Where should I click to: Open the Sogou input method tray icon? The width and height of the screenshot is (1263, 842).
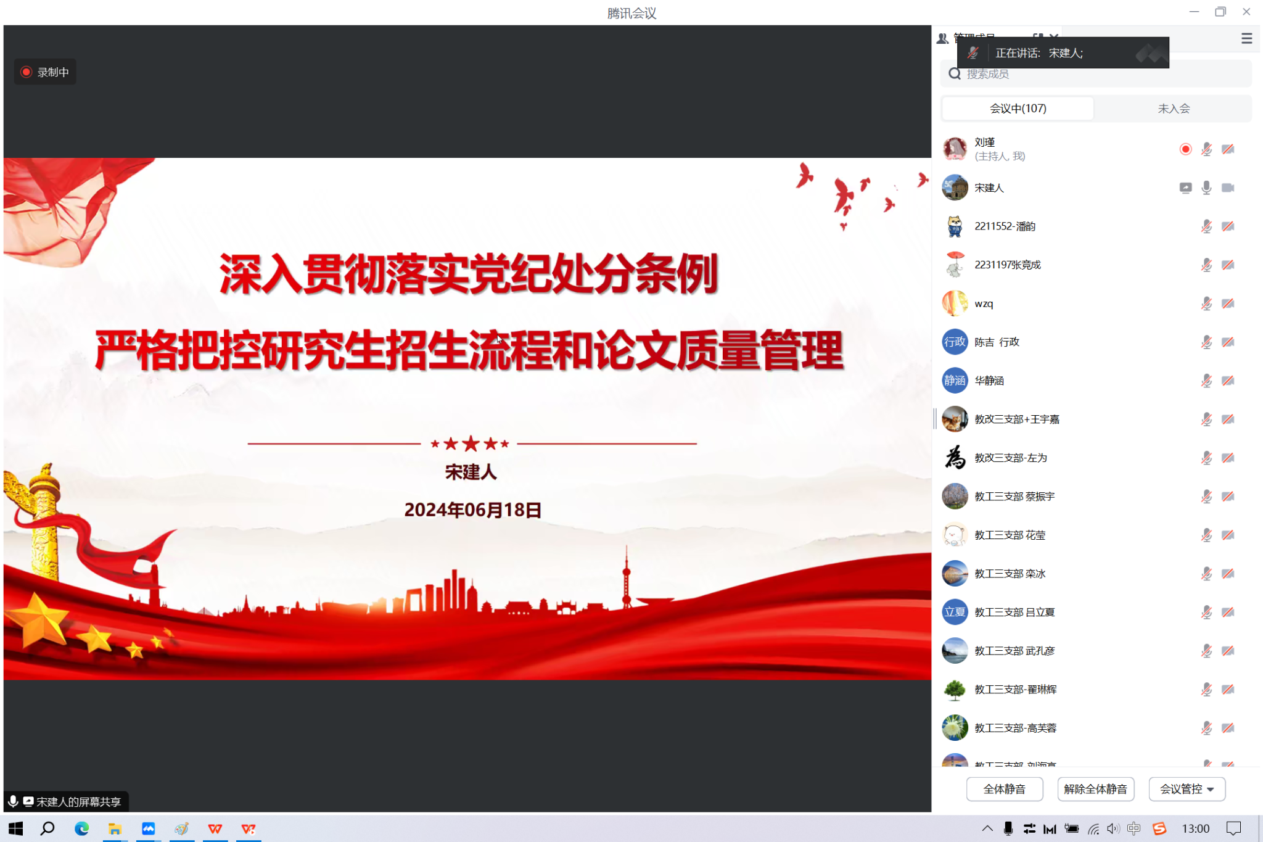[1159, 828]
